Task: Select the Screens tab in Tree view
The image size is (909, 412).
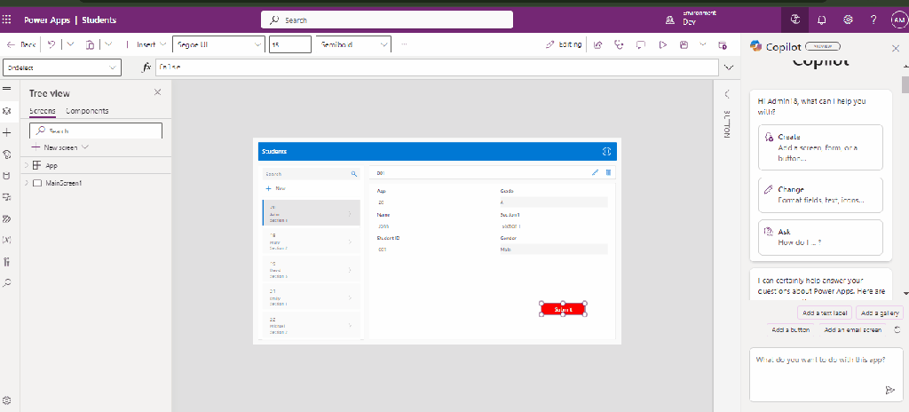Action: tap(42, 111)
